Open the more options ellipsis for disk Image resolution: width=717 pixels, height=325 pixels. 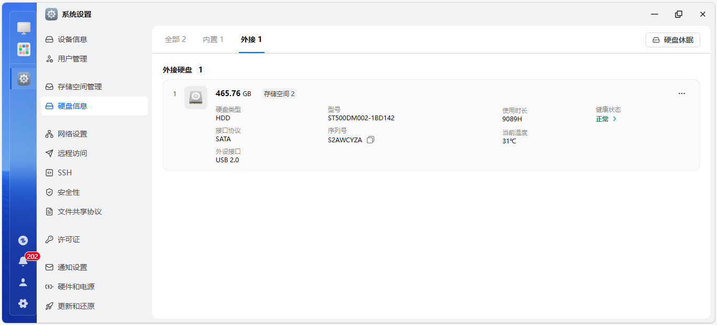682,93
